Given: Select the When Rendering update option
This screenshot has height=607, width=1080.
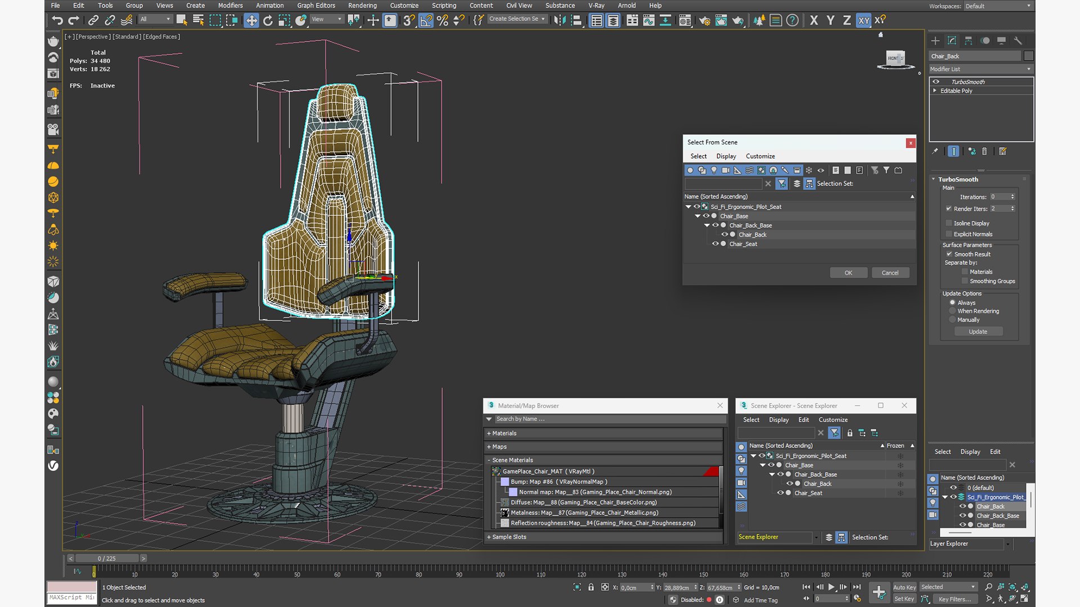Looking at the screenshot, I should click(x=952, y=311).
